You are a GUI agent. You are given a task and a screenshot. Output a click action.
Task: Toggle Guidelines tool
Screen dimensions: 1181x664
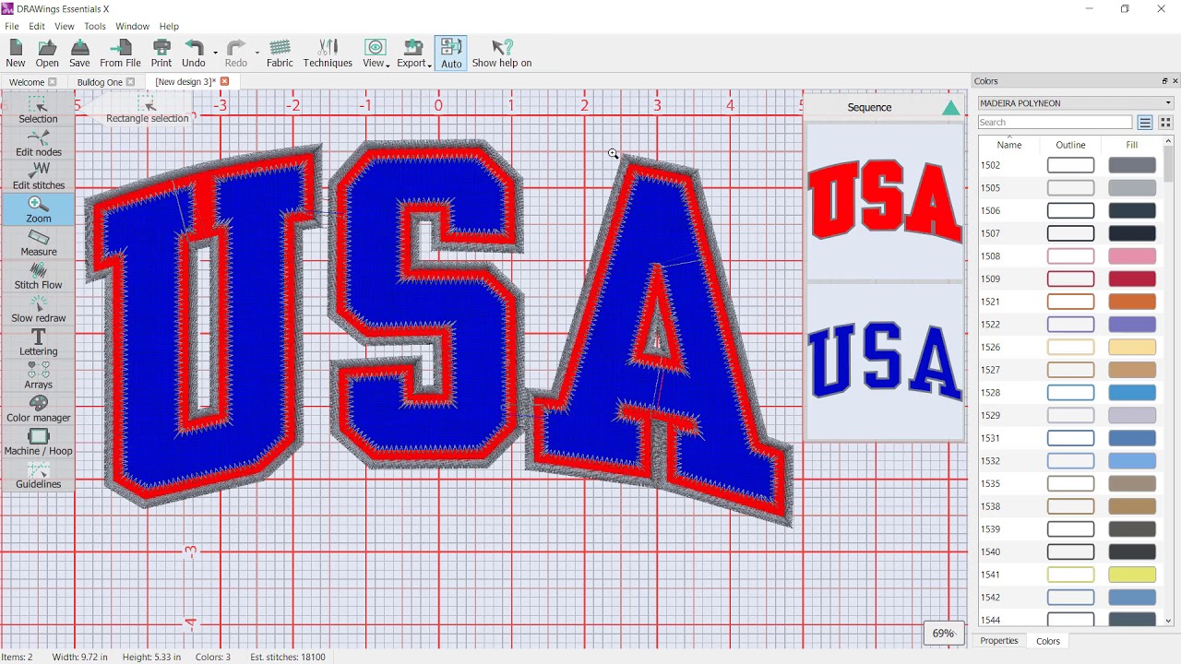(x=38, y=475)
